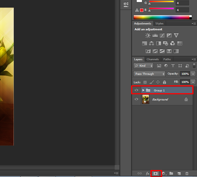Add a Selective Color adjustment
The image size is (197, 177).
[x=169, y=51]
